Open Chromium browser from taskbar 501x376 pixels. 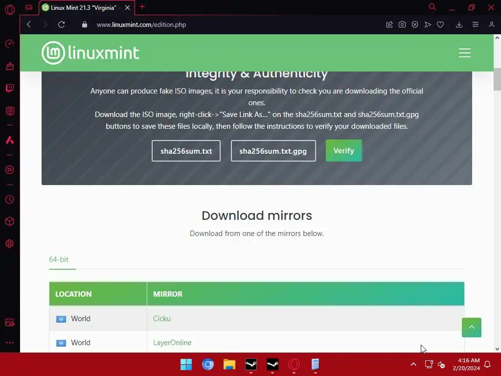coord(207,364)
